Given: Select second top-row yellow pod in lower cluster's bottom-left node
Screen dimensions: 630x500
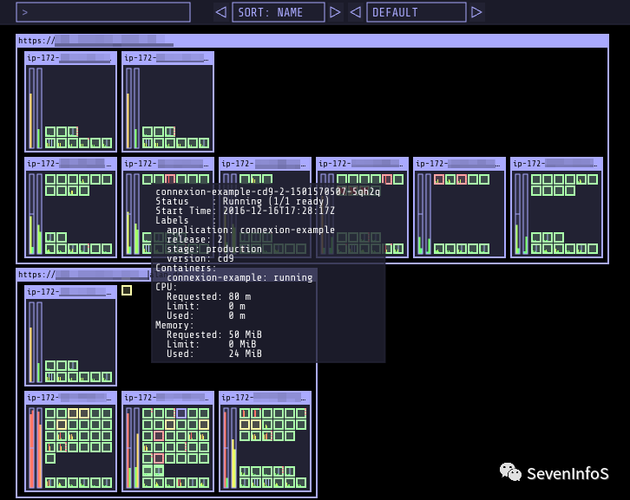Looking at the screenshot, I should point(84,413).
